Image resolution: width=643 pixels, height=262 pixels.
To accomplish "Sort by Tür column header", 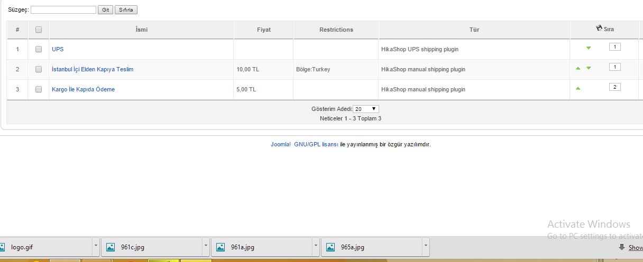I will click(474, 30).
